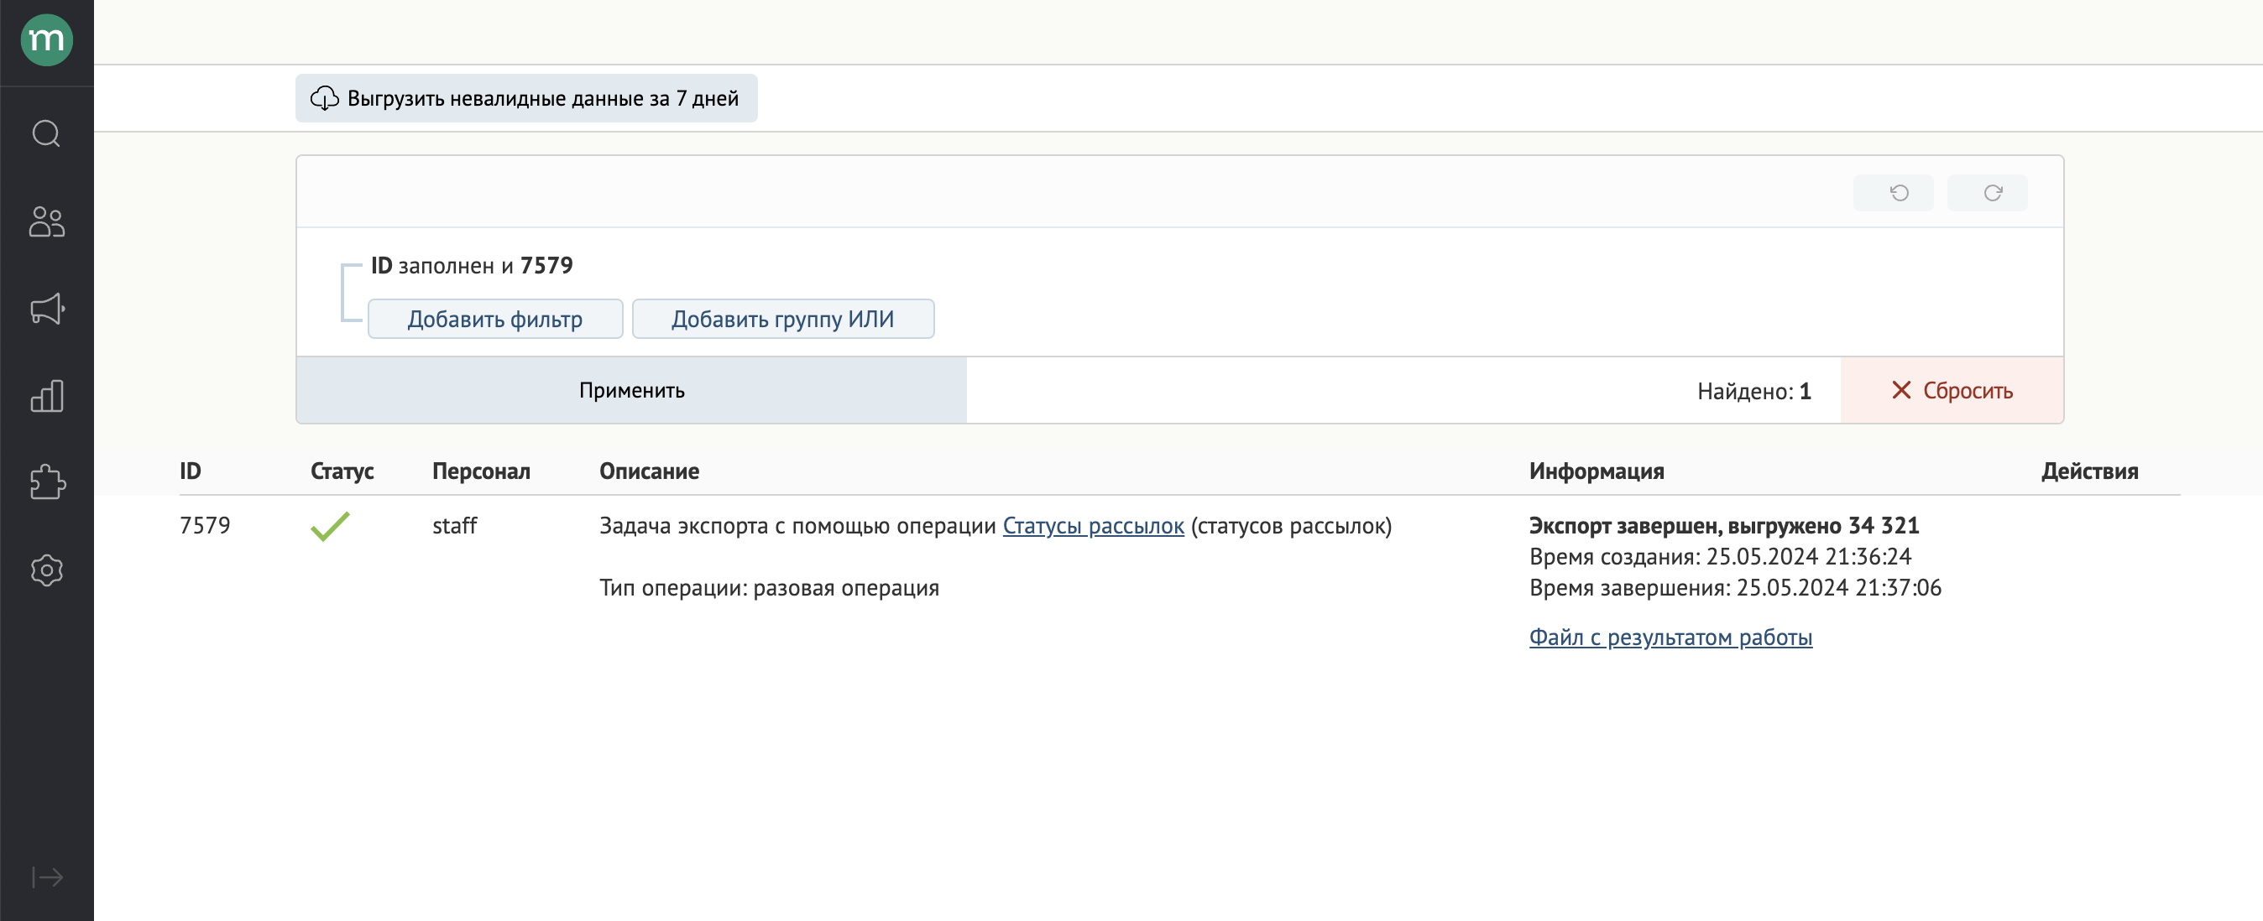
Task: Click Тип операции: разовая операция text
Action: point(769,588)
